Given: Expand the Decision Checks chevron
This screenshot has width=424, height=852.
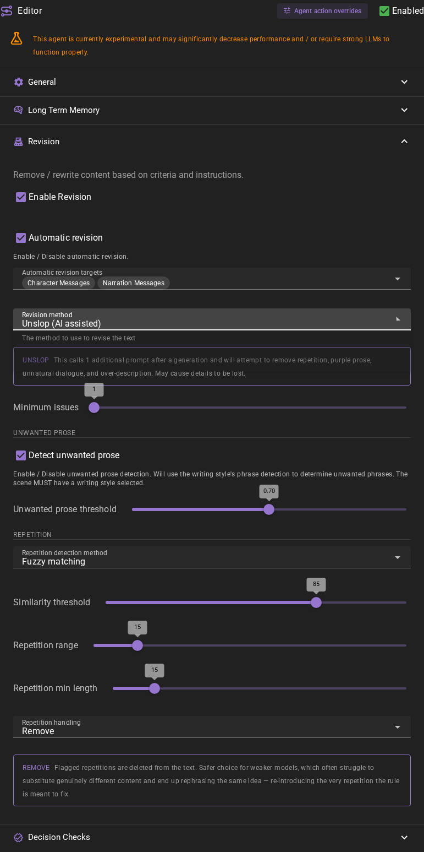Looking at the screenshot, I should click(404, 837).
